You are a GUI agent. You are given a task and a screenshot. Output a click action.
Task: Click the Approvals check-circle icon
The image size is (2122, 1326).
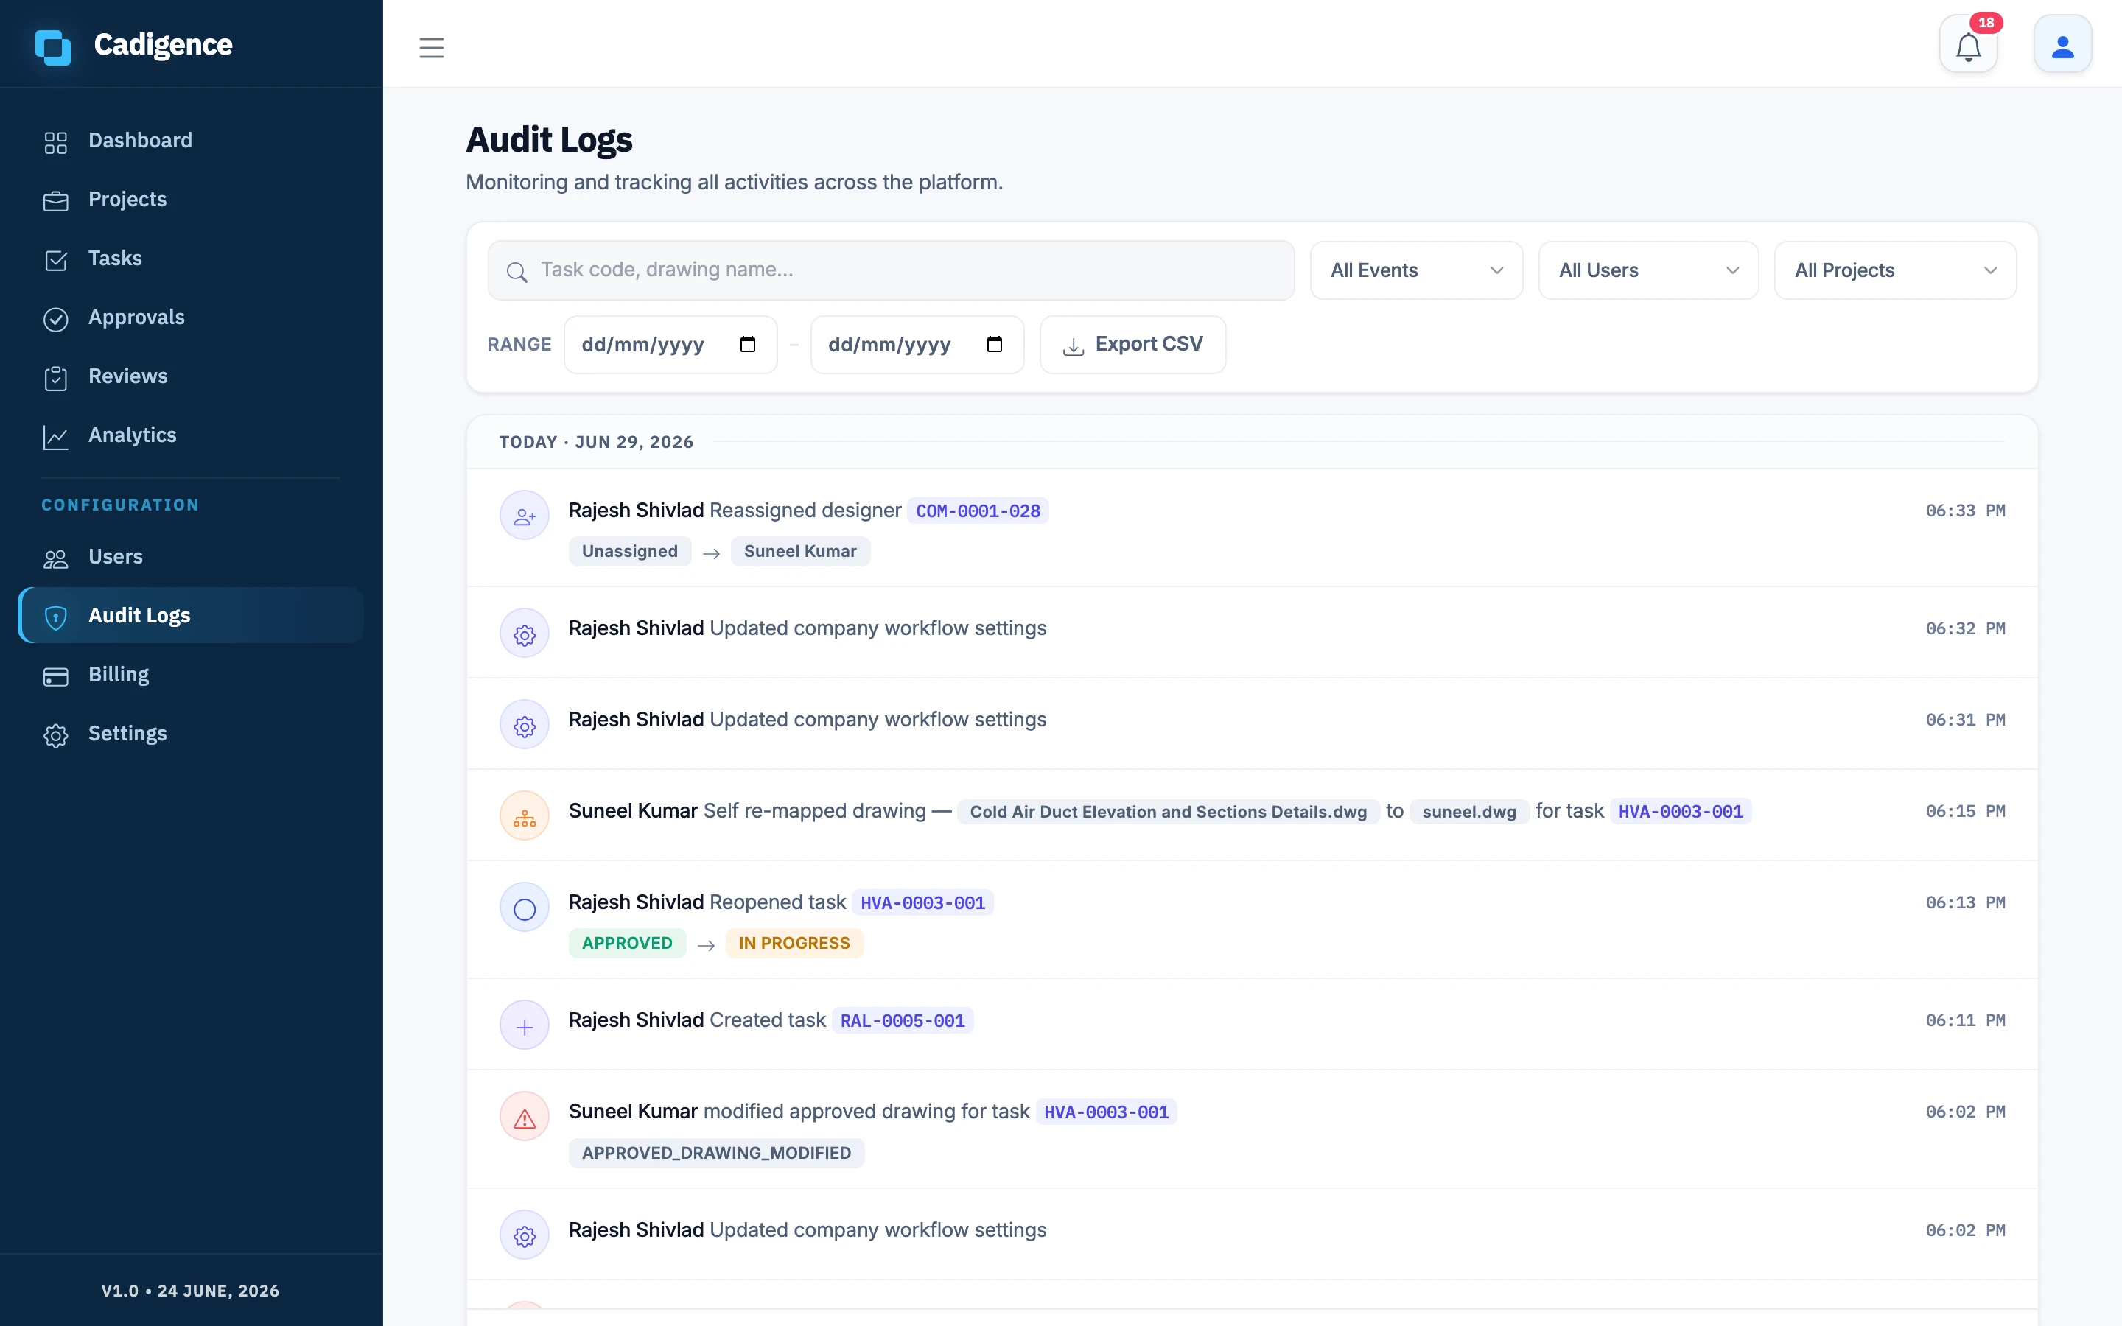click(x=56, y=319)
